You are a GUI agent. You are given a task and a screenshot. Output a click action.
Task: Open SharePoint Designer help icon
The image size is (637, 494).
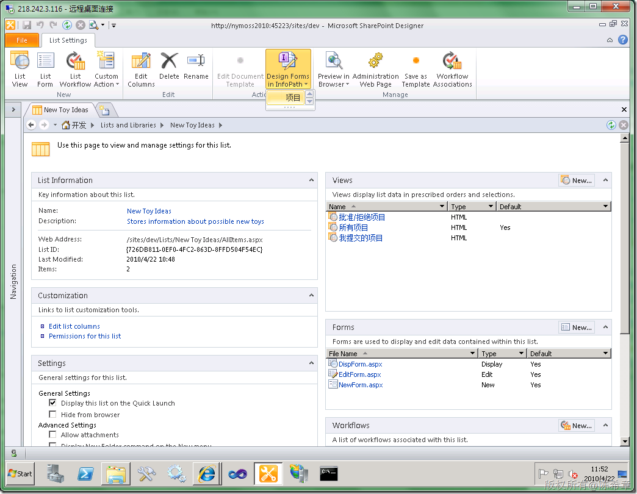click(623, 40)
